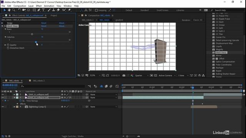The width and height of the screenshot is (246, 138).
Task: Select the Pan Behind anchor point tool
Action: click(28, 10)
